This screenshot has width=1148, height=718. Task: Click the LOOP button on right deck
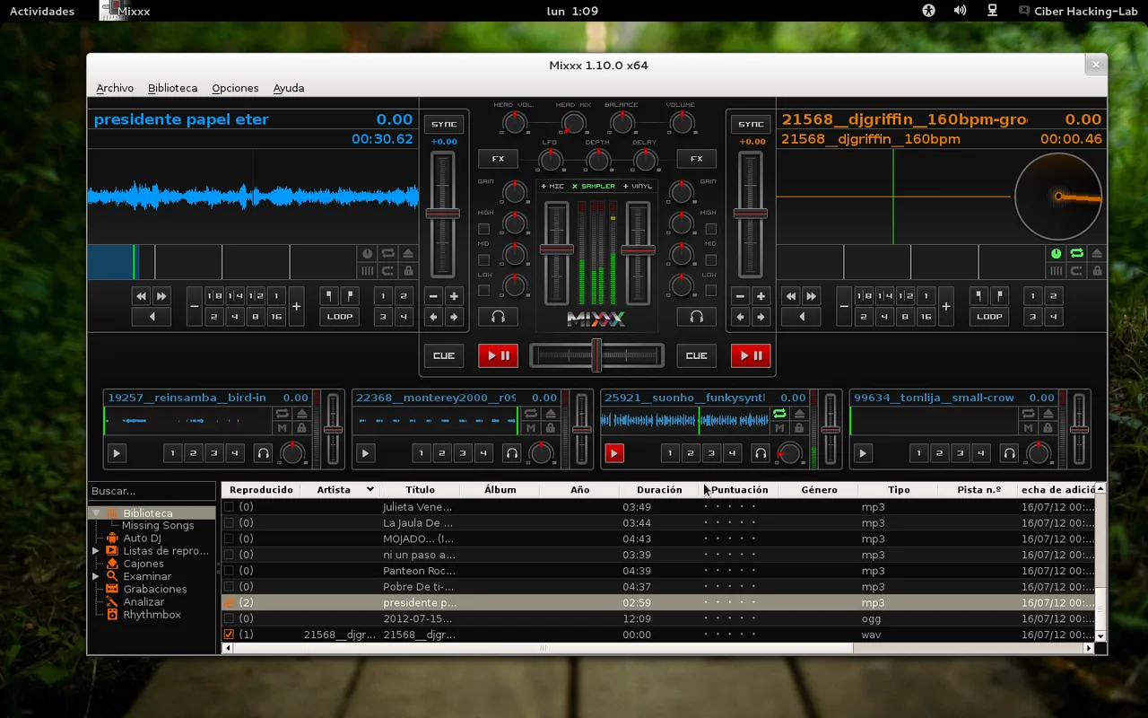click(989, 317)
